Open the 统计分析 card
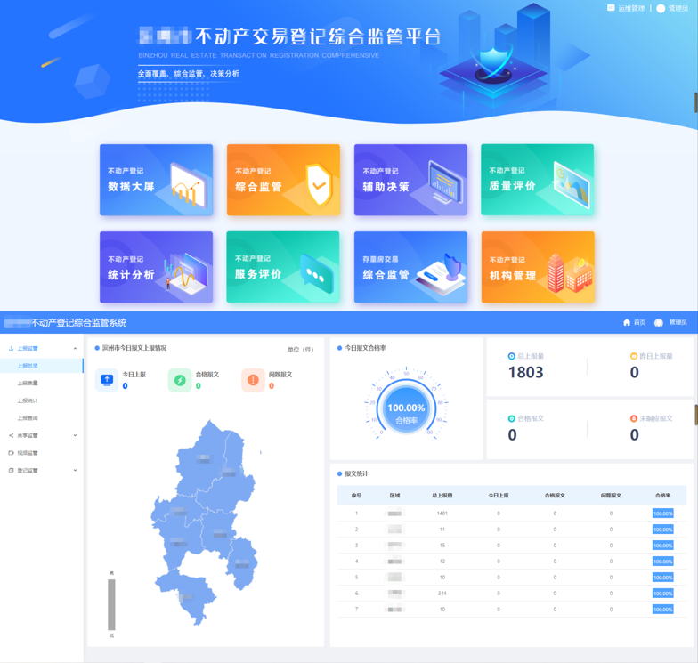This screenshot has width=698, height=663. pyautogui.click(x=156, y=267)
